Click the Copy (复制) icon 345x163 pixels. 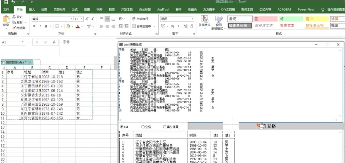pyautogui.click(x=14, y=22)
